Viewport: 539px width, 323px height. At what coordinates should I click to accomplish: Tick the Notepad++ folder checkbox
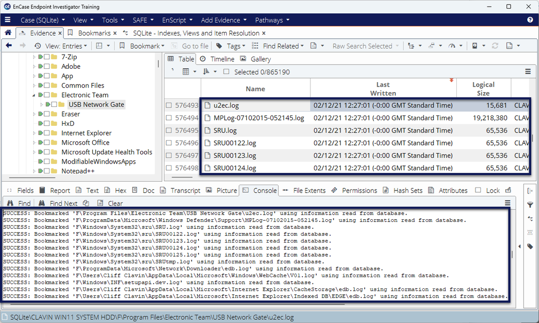(x=46, y=171)
